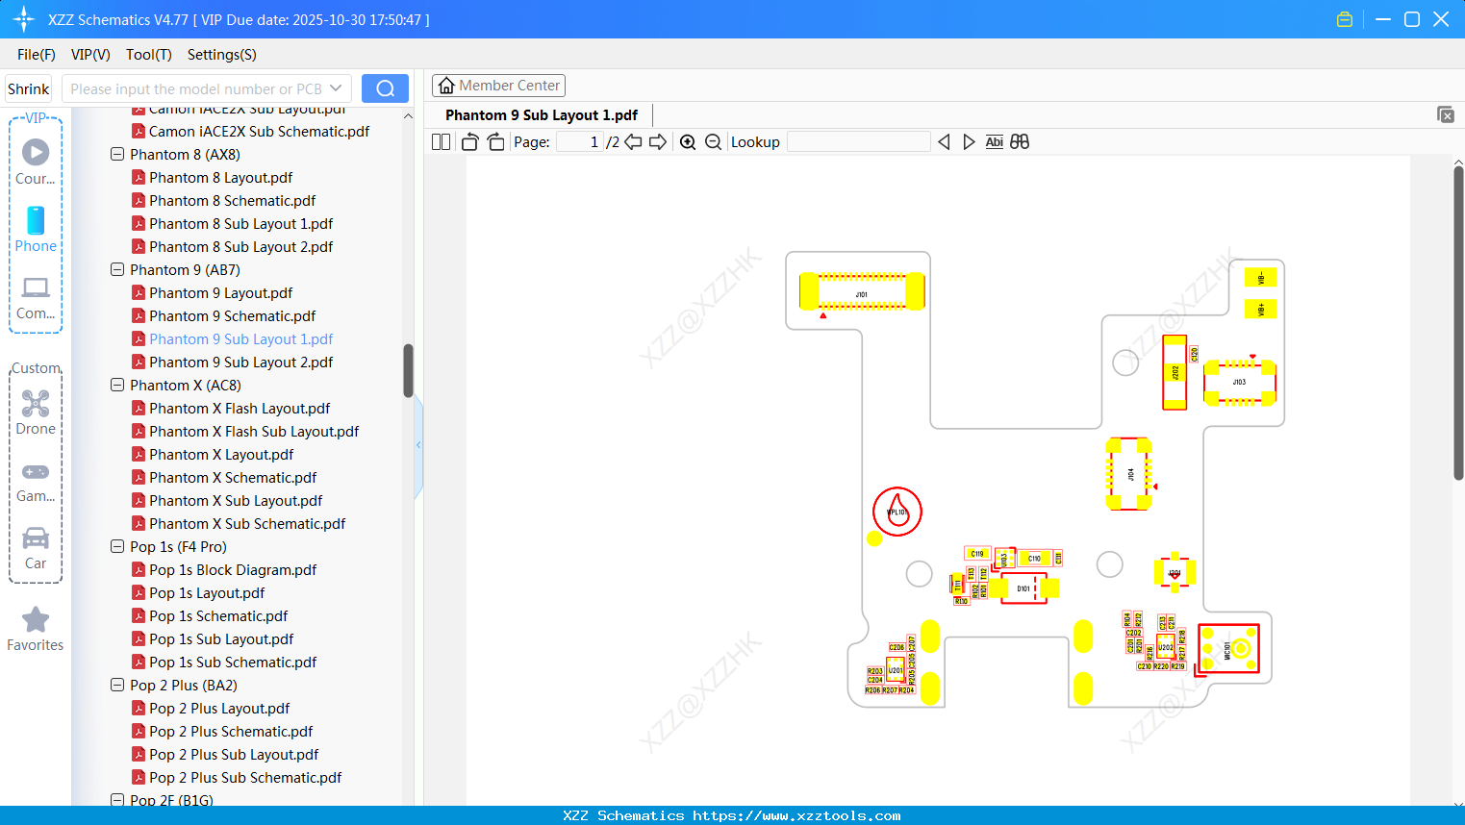Screen dimensions: 1465x825
Task: Select the J103 connector on the board
Action: [x=1240, y=382]
